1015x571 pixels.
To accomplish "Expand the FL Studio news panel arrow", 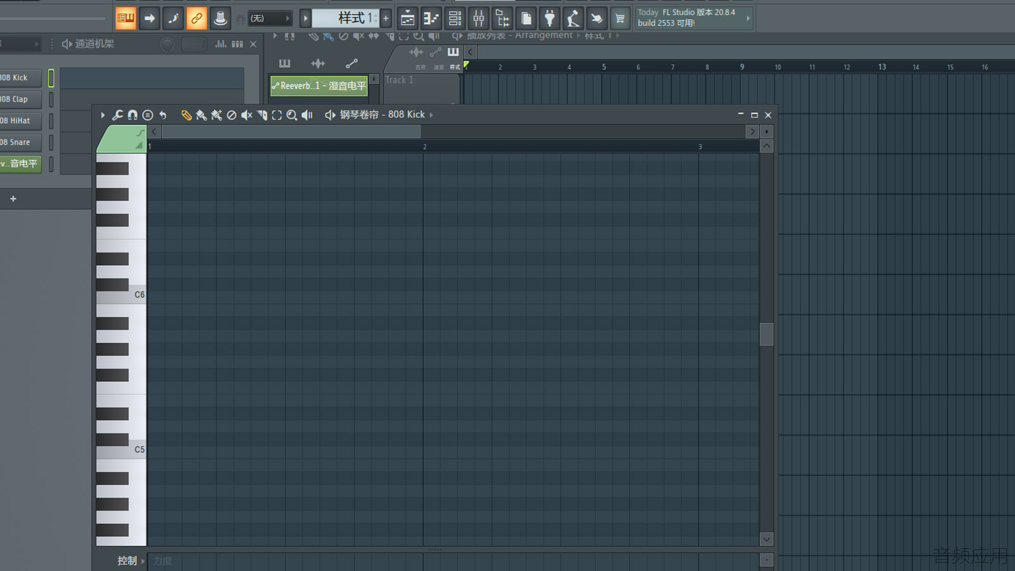I will [x=748, y=18].
